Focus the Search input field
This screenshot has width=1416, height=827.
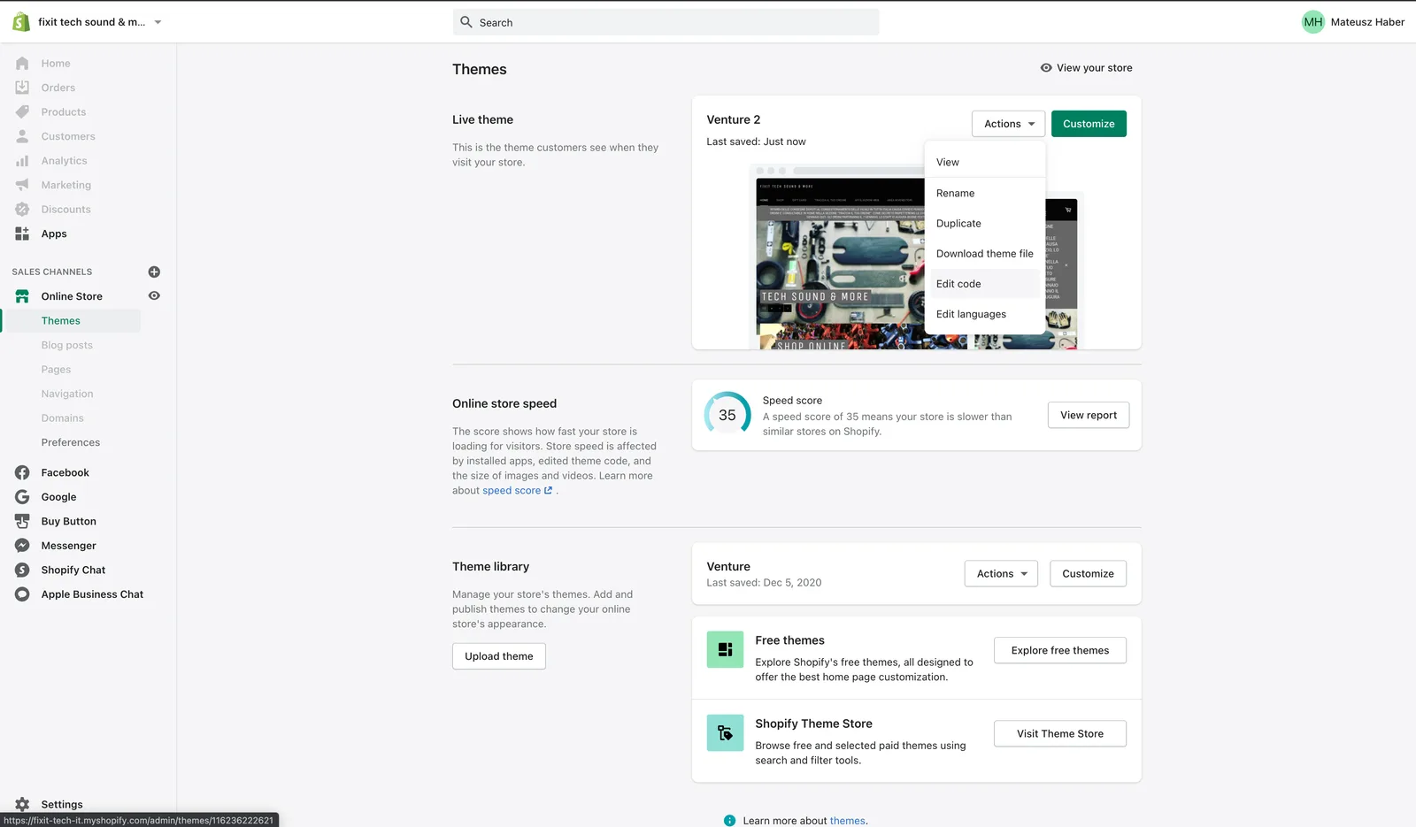(x=666, y=22)
